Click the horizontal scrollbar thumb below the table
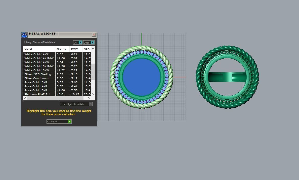The height and width of the screenshot is (180, 299). (55, 98)
